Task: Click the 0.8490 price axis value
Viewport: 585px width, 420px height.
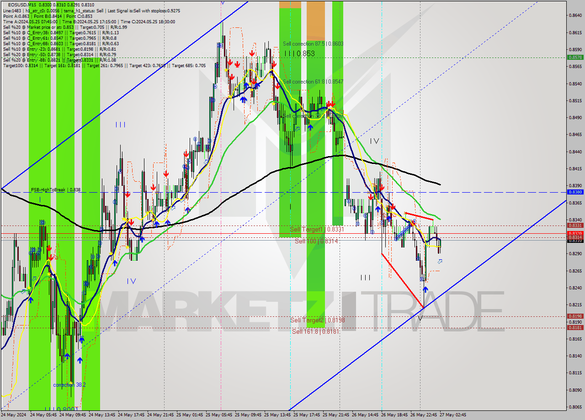Action: (x=575, y=118)
